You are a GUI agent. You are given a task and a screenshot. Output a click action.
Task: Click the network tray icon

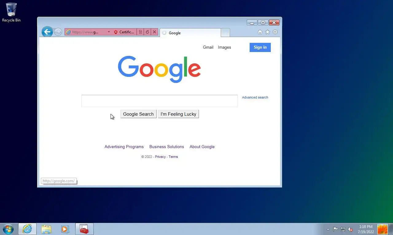pyautogui.click(x=343, y=229)
